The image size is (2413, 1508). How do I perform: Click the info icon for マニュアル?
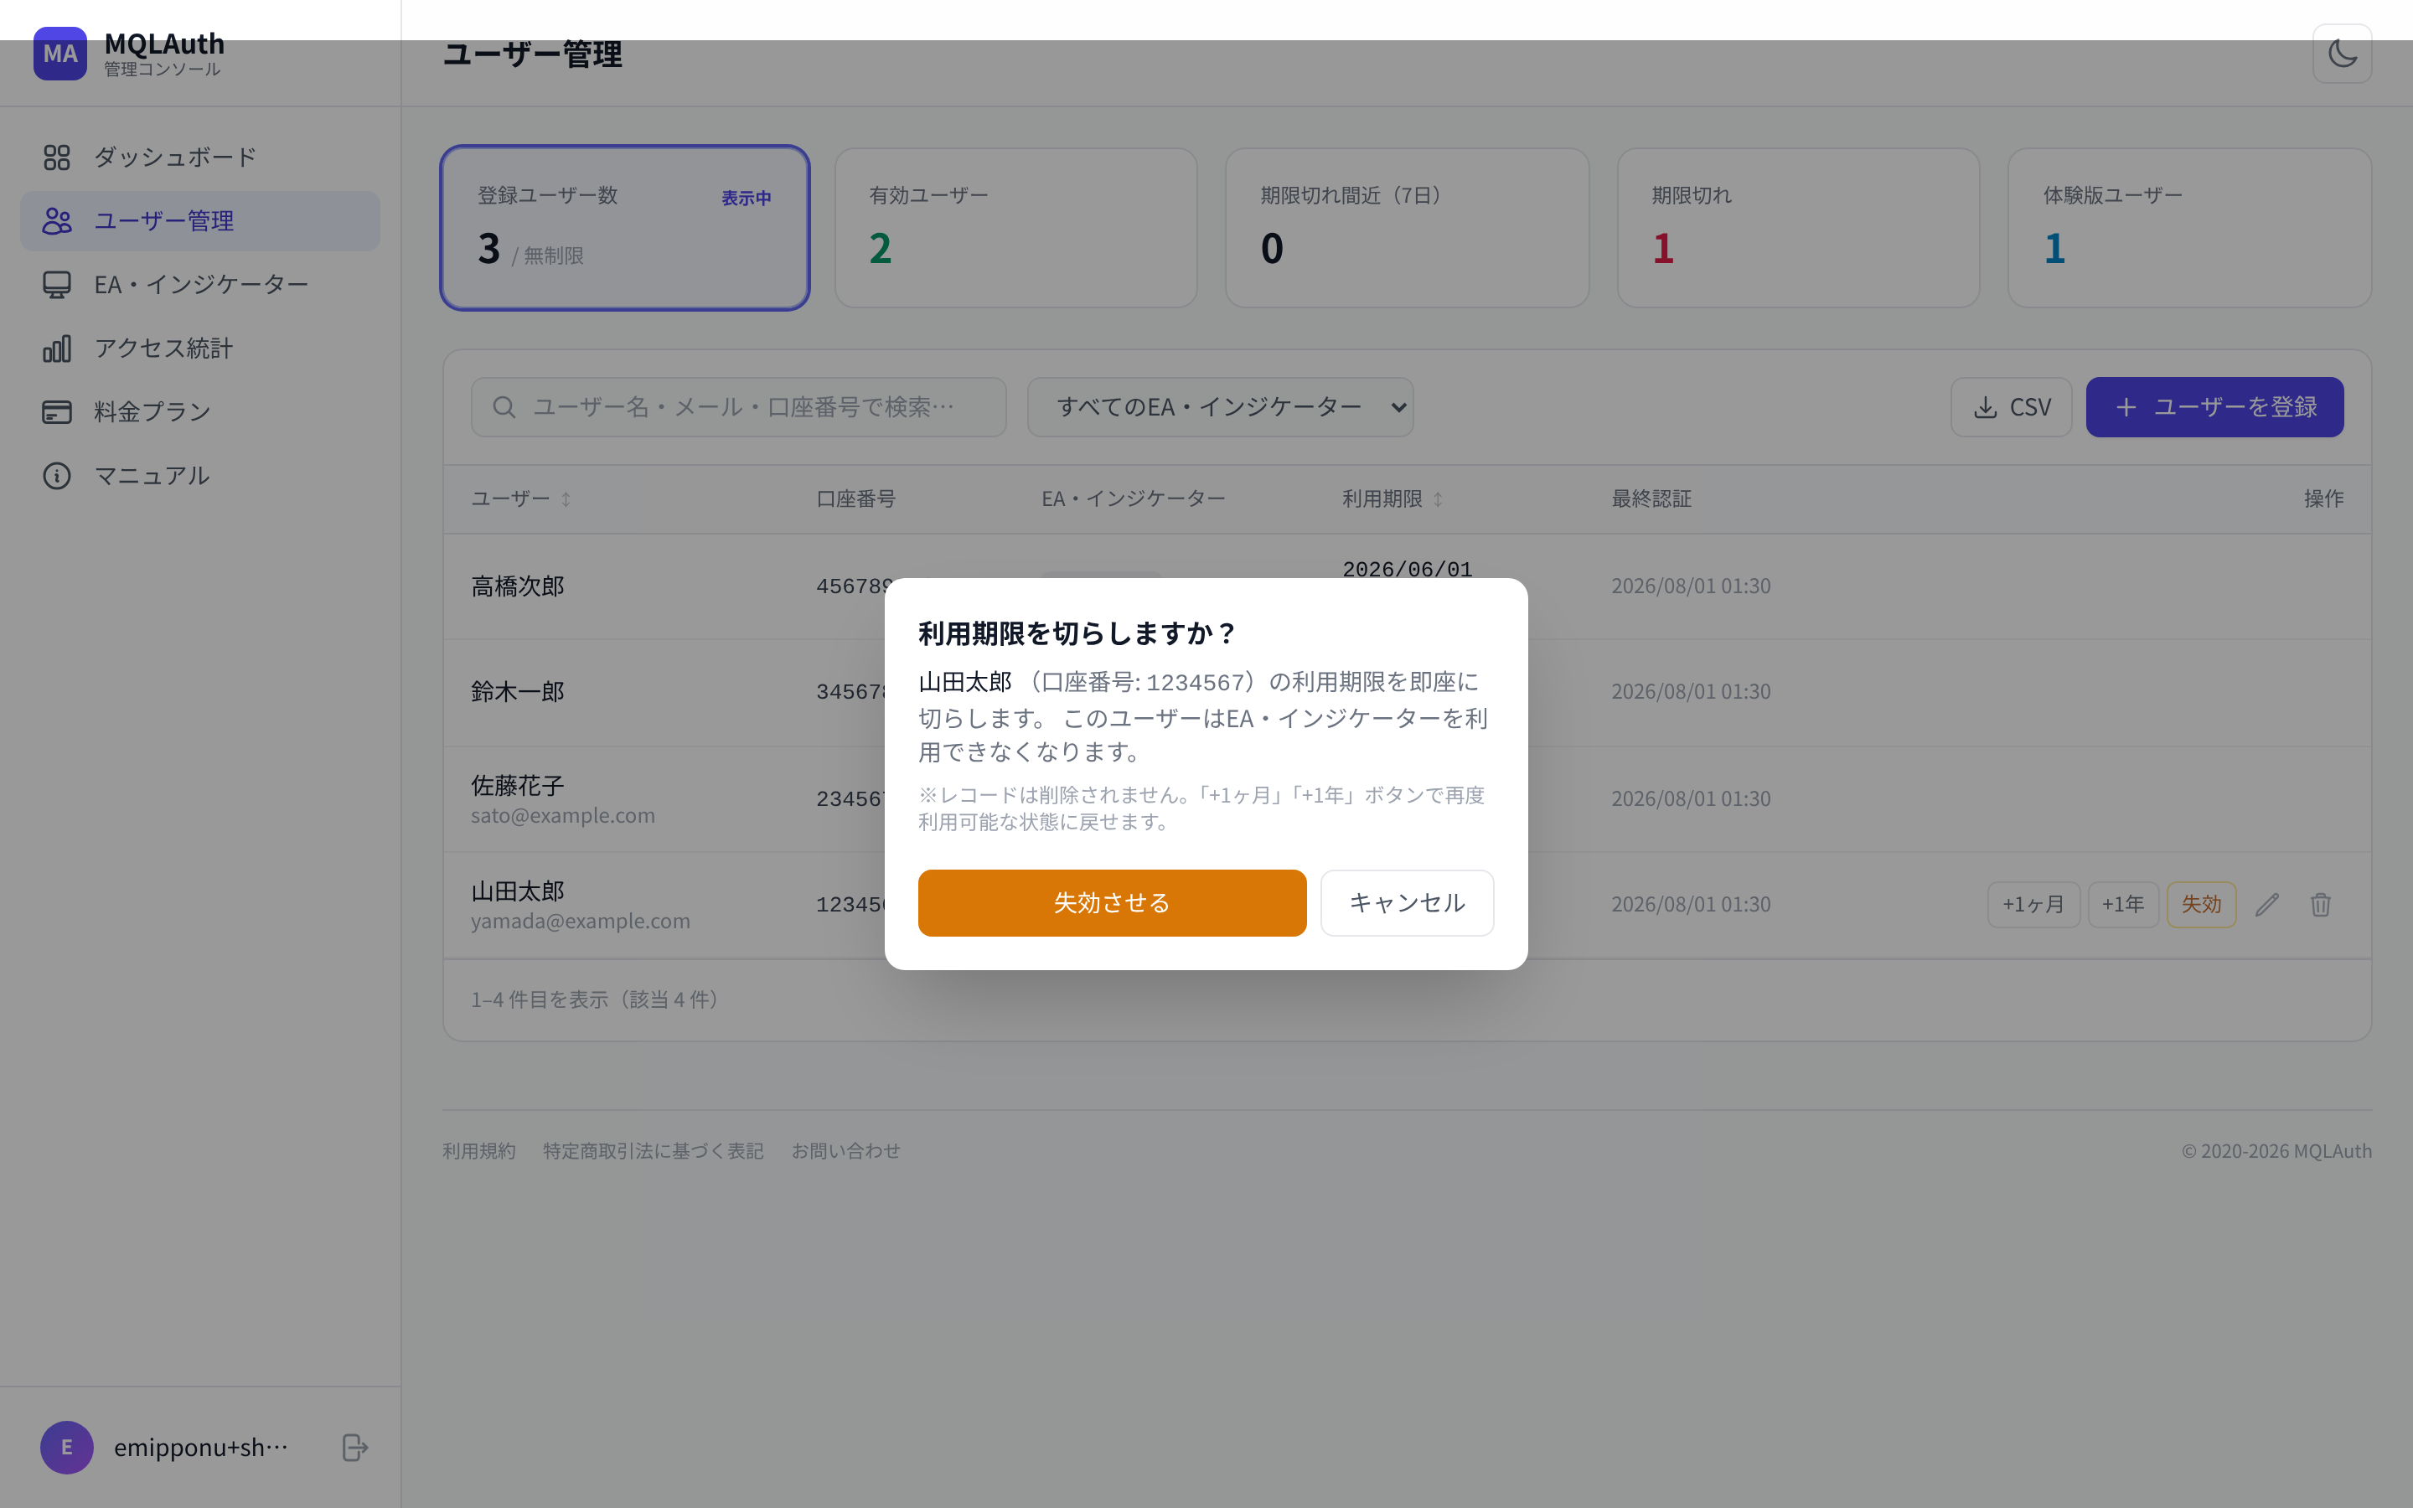(x=57, y=475)
